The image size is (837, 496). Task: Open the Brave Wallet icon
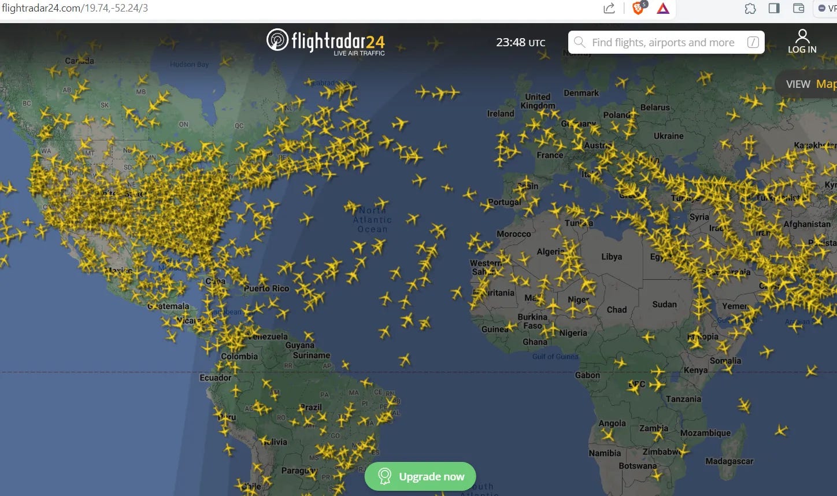pyautogui.click(x=798, y=8)
